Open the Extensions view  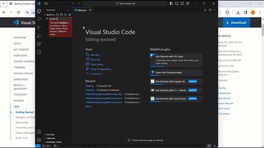click(x=39, y=44)
